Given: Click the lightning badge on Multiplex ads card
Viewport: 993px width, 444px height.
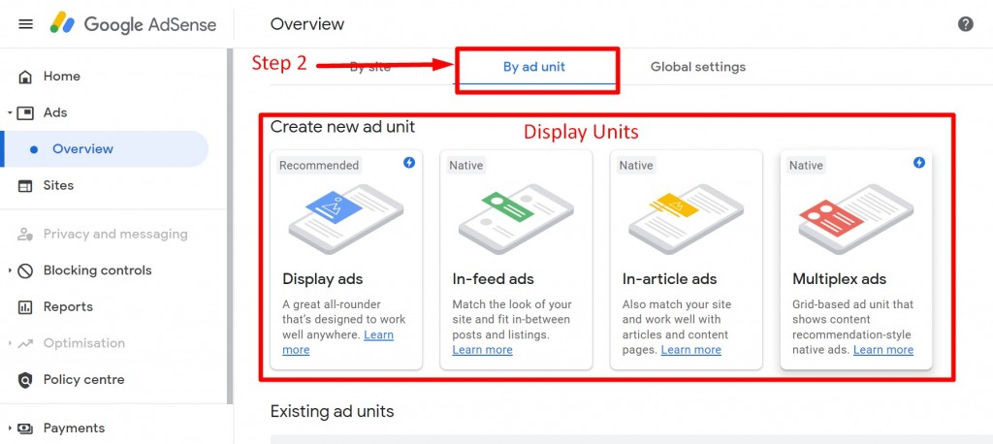Looking at the screenshot, I should tap(919, 163).
